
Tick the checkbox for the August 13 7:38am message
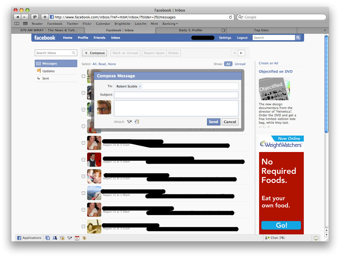click(x=83, y=210)
